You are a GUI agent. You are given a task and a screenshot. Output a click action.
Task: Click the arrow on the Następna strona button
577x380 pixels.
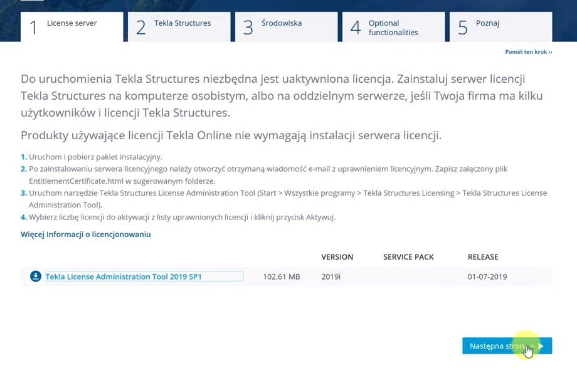click(x=541, y=346)
